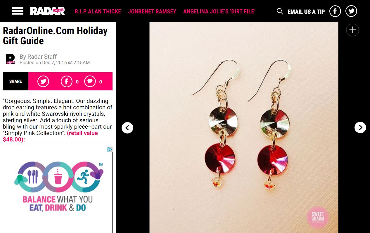Go to next gallery photo arrow
The width and height of the screenshot is (370, 233).
(x=360, y=127)
